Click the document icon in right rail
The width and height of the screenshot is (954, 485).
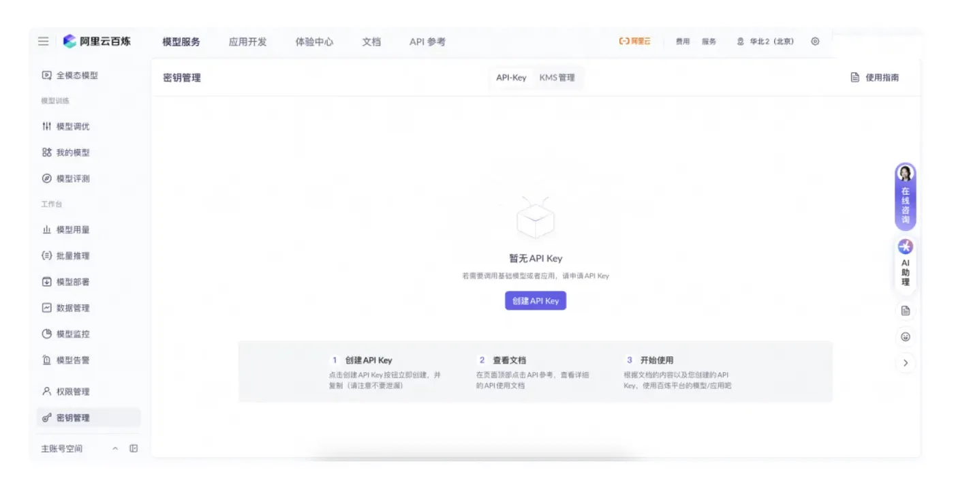tap(905, 311)
